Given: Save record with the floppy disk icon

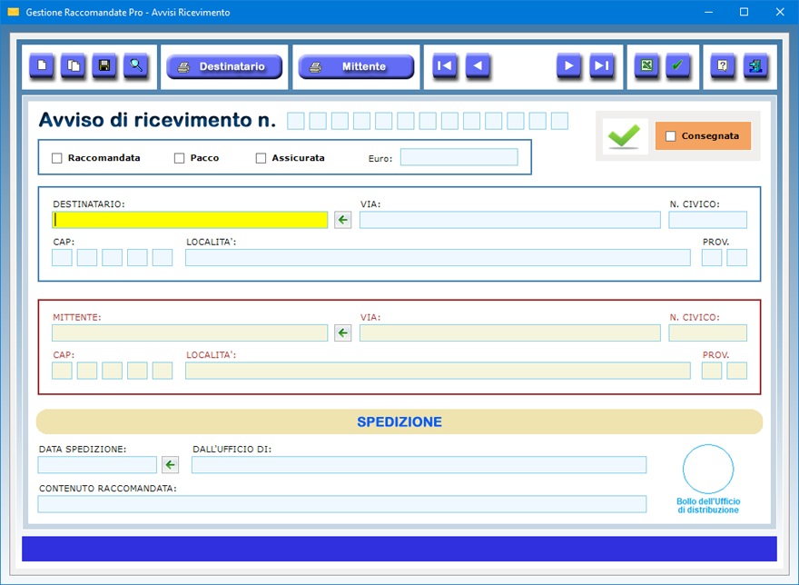Looking at the screenshot, I should tap(104, 65).
